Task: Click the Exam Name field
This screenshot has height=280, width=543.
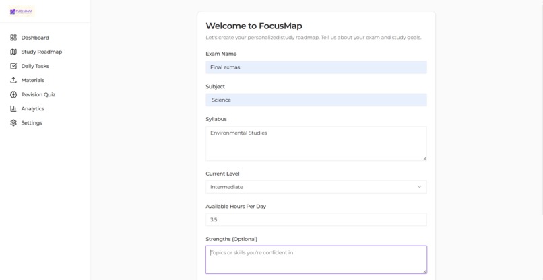Action: click(x=316, y=67)
